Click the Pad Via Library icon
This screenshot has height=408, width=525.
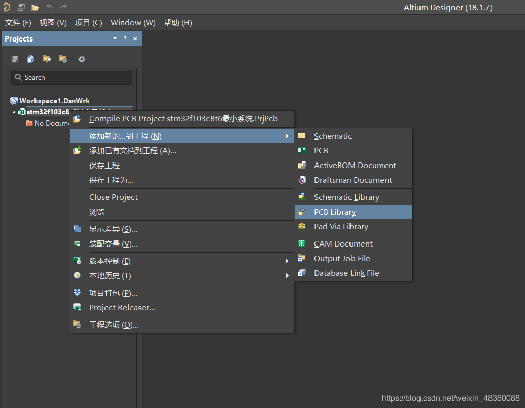302,226
